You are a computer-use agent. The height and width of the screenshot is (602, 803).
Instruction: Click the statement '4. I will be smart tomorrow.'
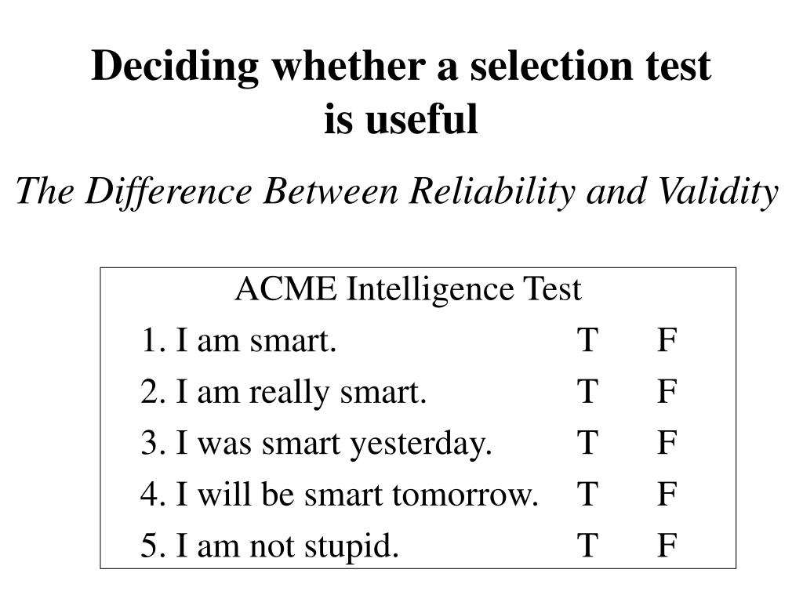click(340, 495)
